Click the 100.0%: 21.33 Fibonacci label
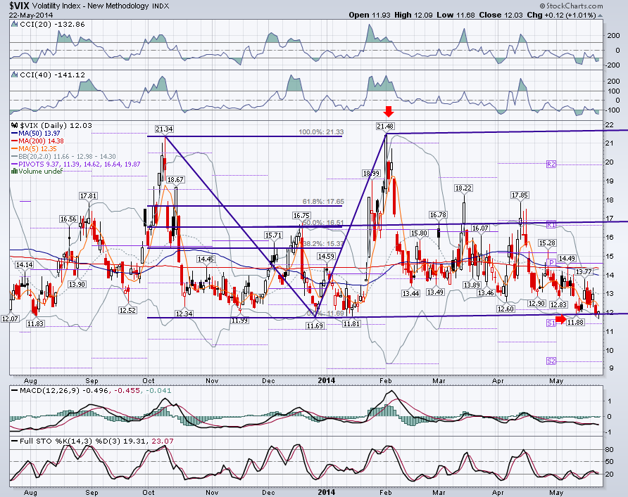This screenshot has height=497, width=628. (x=321, y=132)
